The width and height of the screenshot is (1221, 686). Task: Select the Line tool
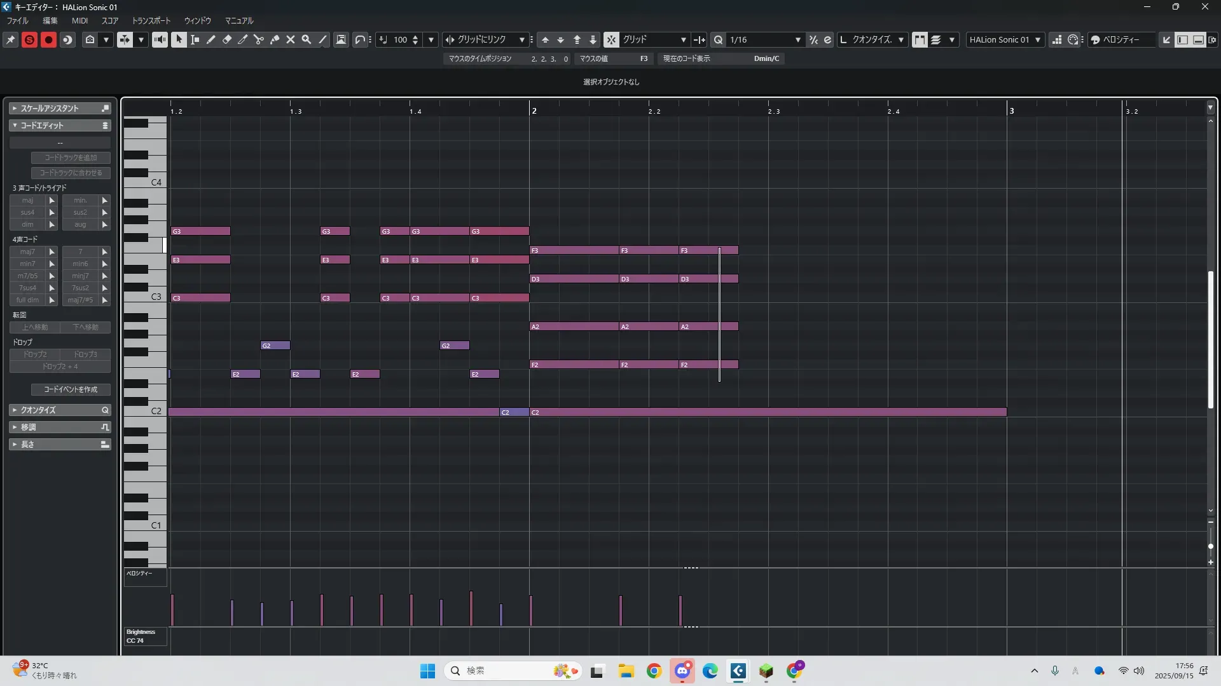coord(323,39)
